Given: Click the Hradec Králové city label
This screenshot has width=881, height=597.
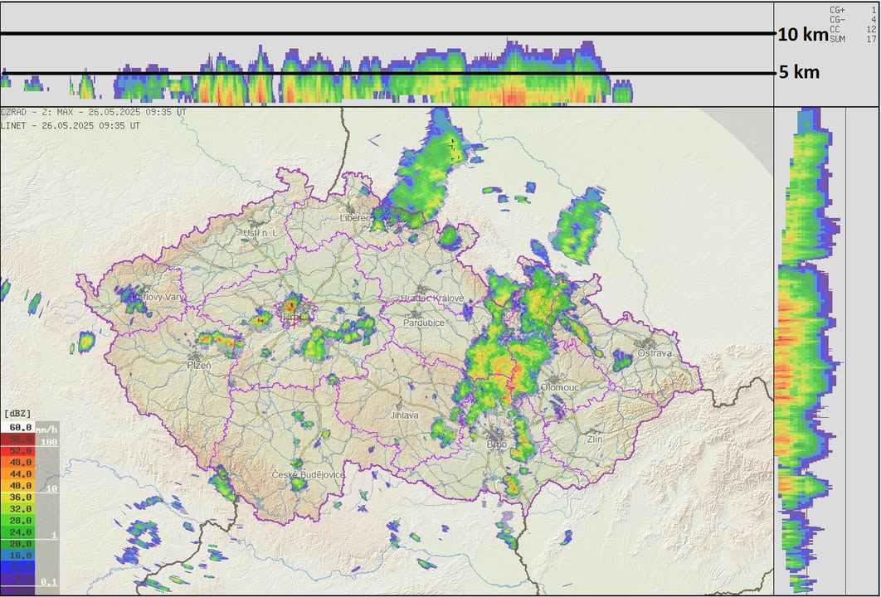Looking at the screenshot, I should 432,298.
